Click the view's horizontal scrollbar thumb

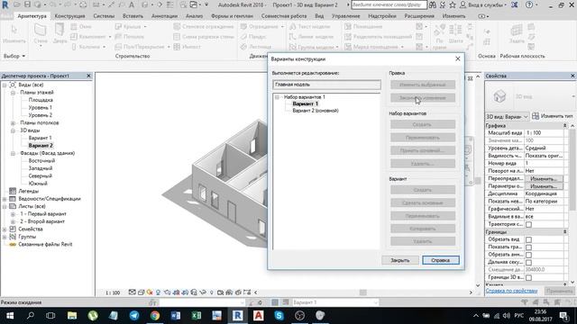362,292
